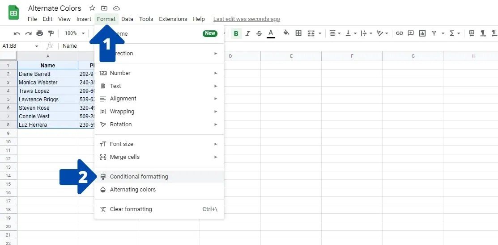This screenshot has height=245, width=498.
Task: Expand the Number submenu
Action: (159, 73)
